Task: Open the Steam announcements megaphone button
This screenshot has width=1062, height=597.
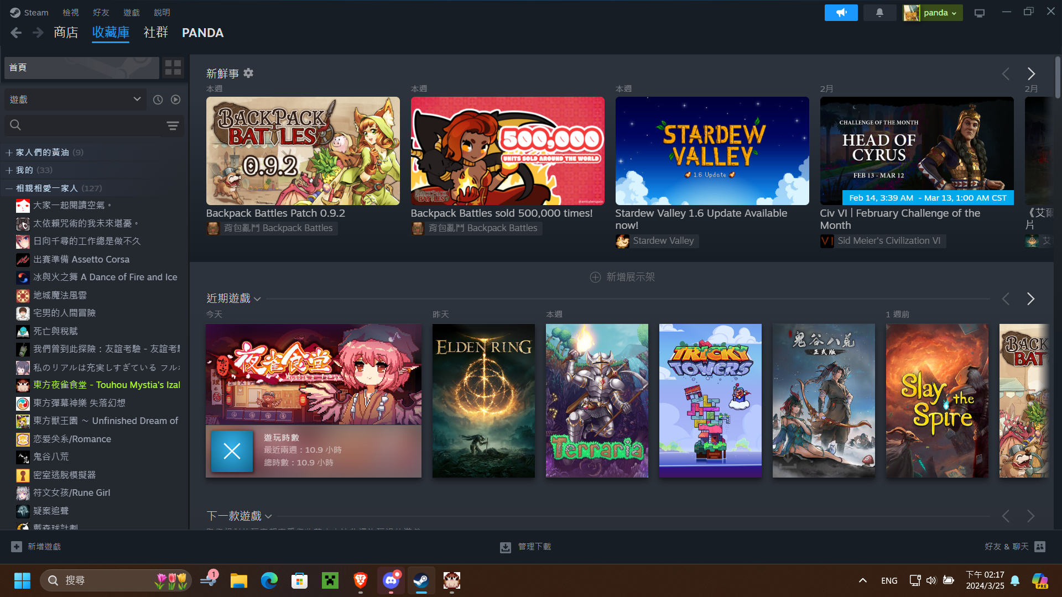Action: [840, 12]
